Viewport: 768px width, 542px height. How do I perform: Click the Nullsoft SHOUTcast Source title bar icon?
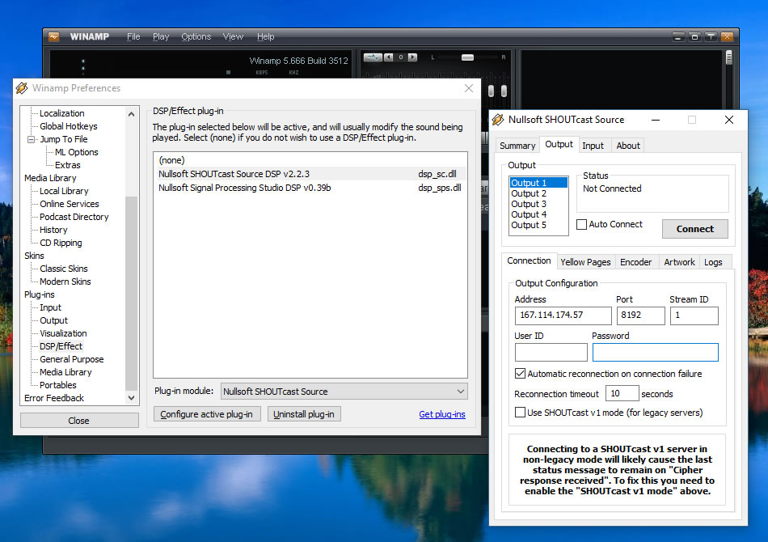point(498,120)
